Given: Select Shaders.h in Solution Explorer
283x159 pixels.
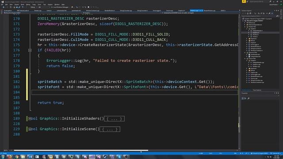Looking at the screenshot, I should point(255,34).
